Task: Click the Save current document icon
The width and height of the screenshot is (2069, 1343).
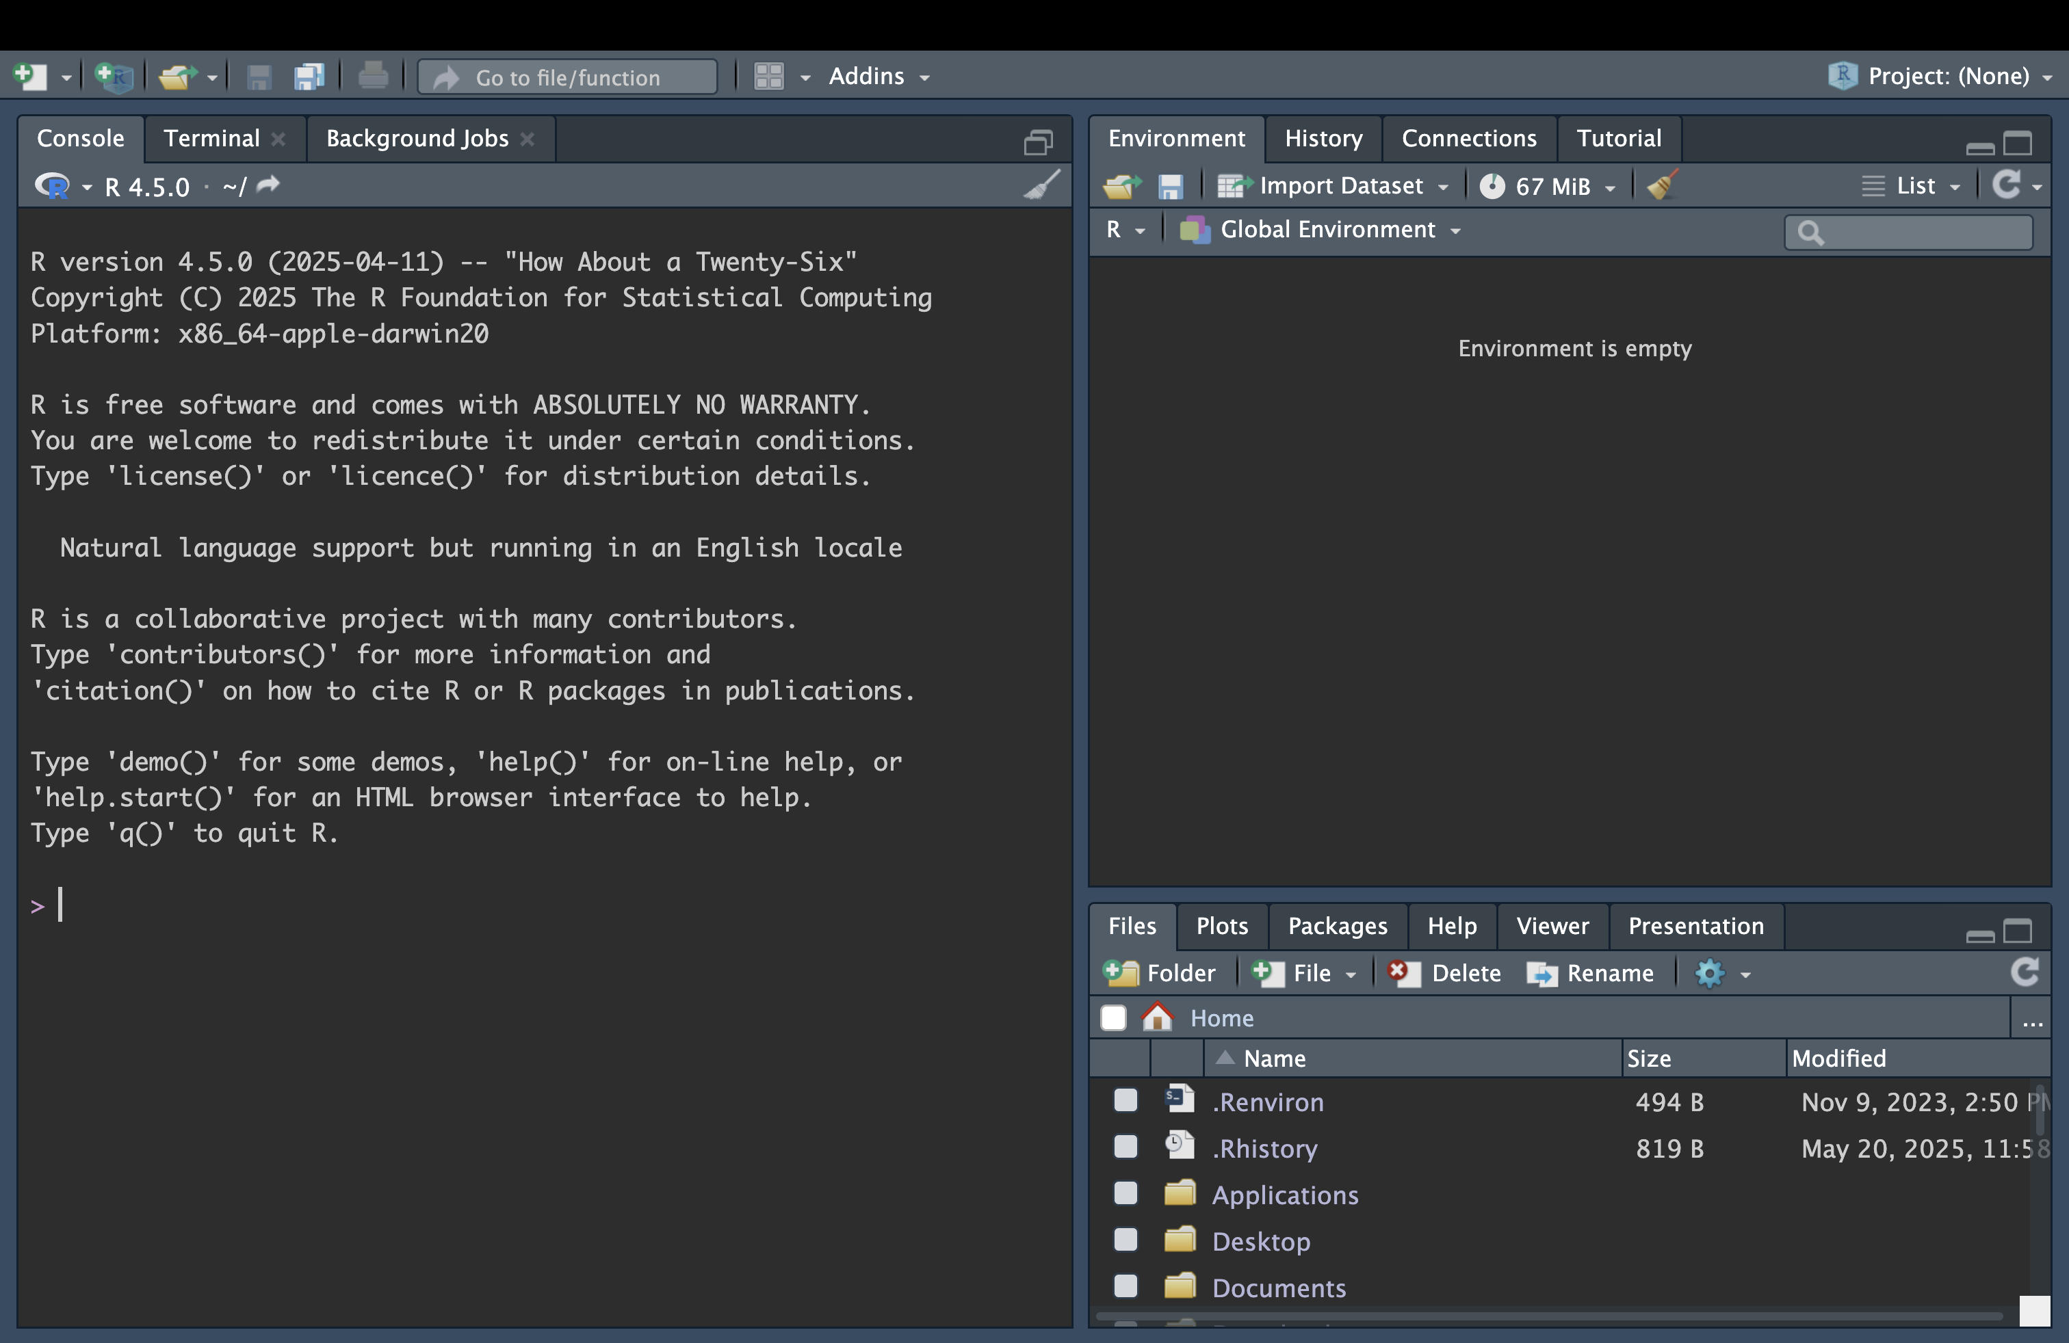Action: click(259, 77)
